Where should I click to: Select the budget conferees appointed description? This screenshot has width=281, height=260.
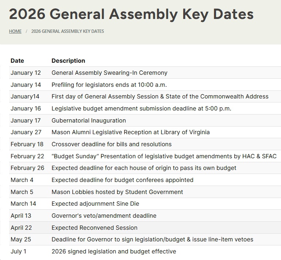122,180
